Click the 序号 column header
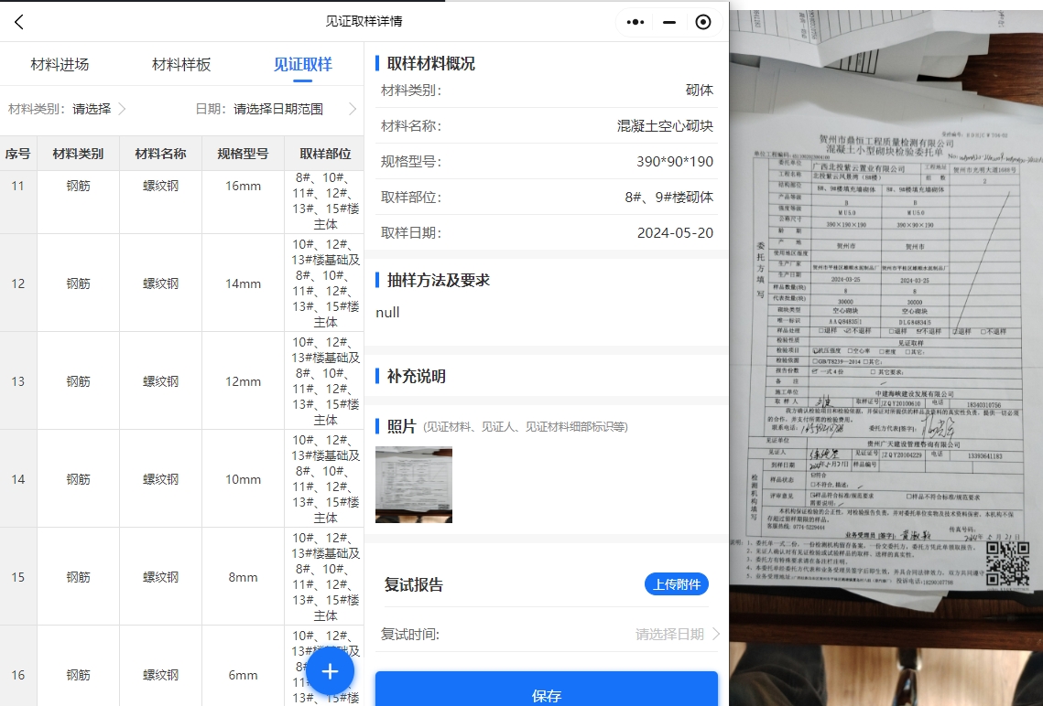The width and height of the screenshot is (1043, 706). 18,154
